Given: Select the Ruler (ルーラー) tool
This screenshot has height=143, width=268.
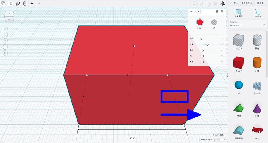Looking at the screenshot, I should (258, 13).
